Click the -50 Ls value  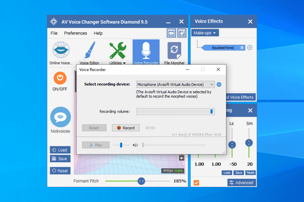tap(233, 164)
